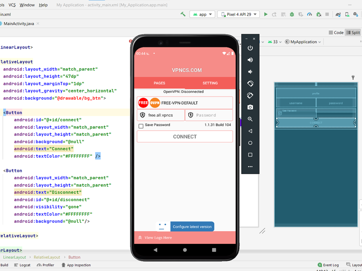Select CONNECT element in blueprint preview
The image size is (362, 271).
coord(316,123)
